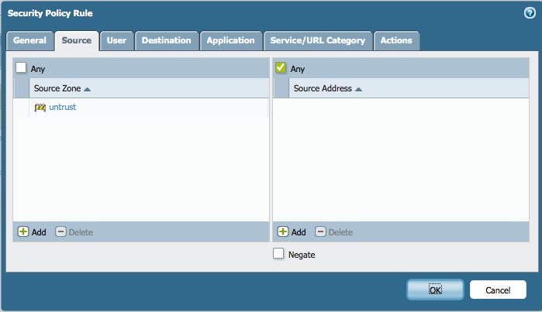Click the Delete label under Source Zone
This screenshot has height=312, width=542.
[x=81, y=232]
